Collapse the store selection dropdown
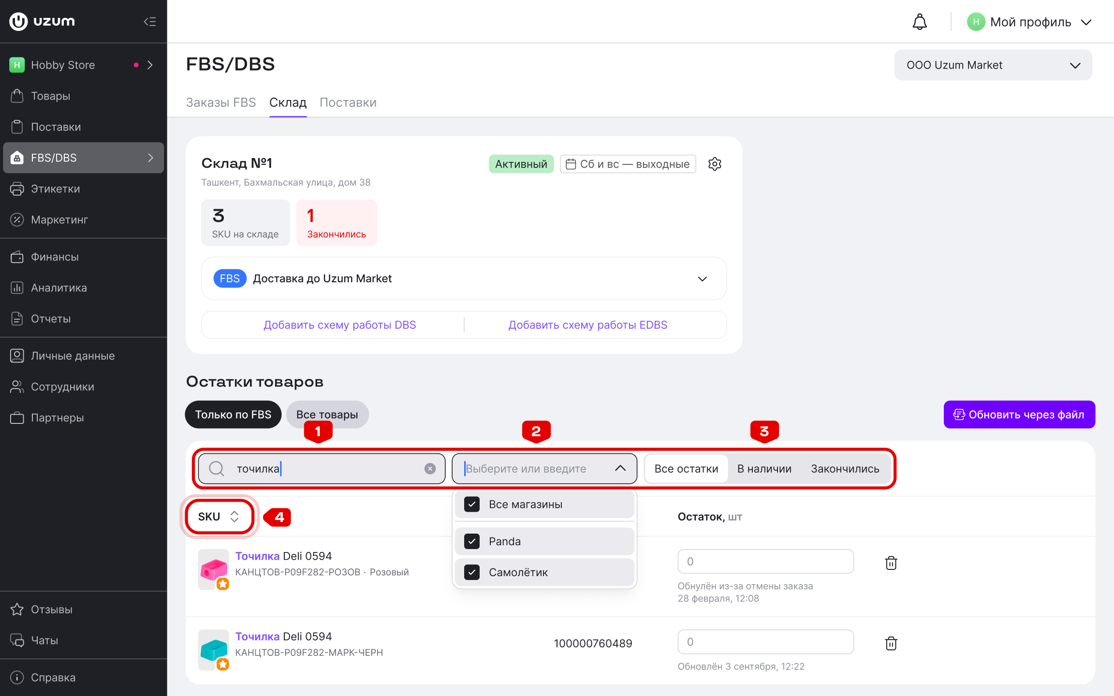The width and height of the screenshot is (1114, 696). (620, 468)
